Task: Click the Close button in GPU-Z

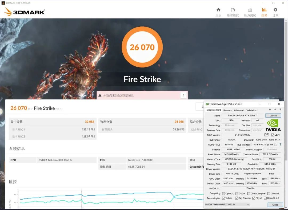Action: [x=275, y=205]
